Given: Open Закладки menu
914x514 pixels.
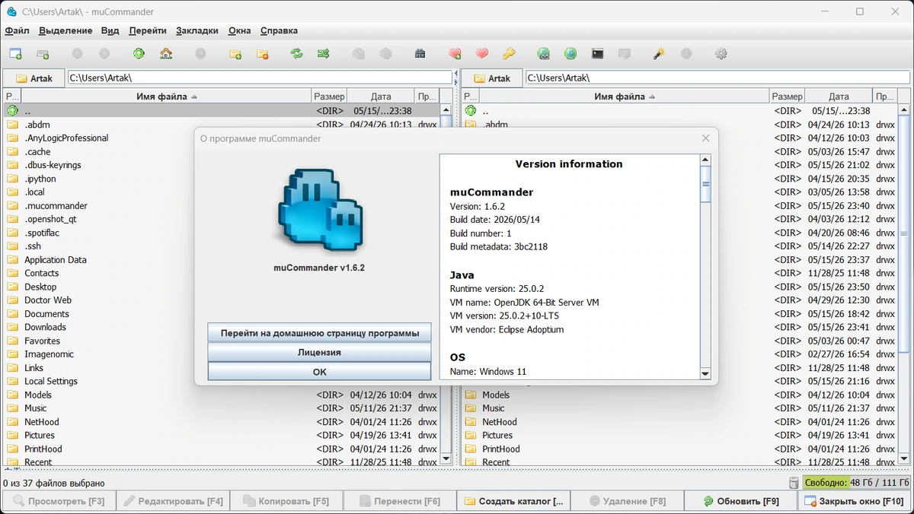Looking at the screenshot, I should [x=197, y=30].
